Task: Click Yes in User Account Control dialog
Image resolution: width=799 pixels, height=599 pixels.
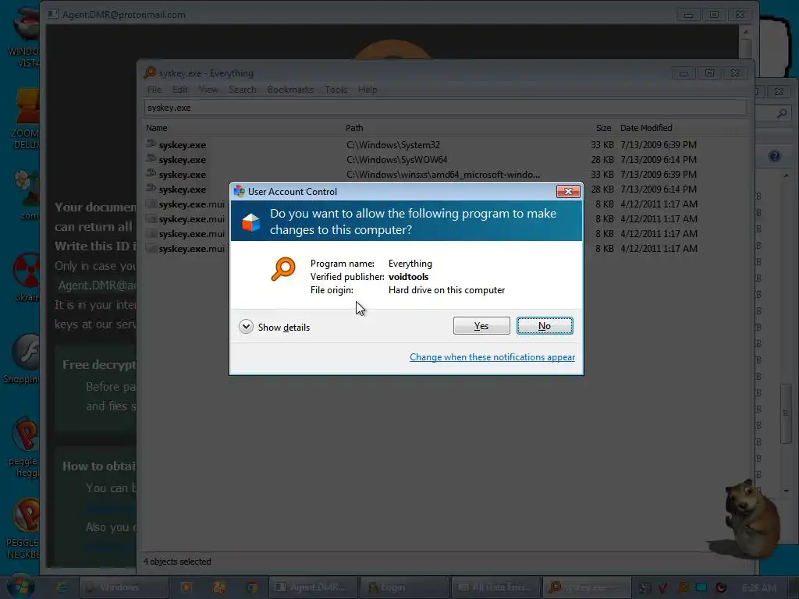Action: [x=481, y=326]
